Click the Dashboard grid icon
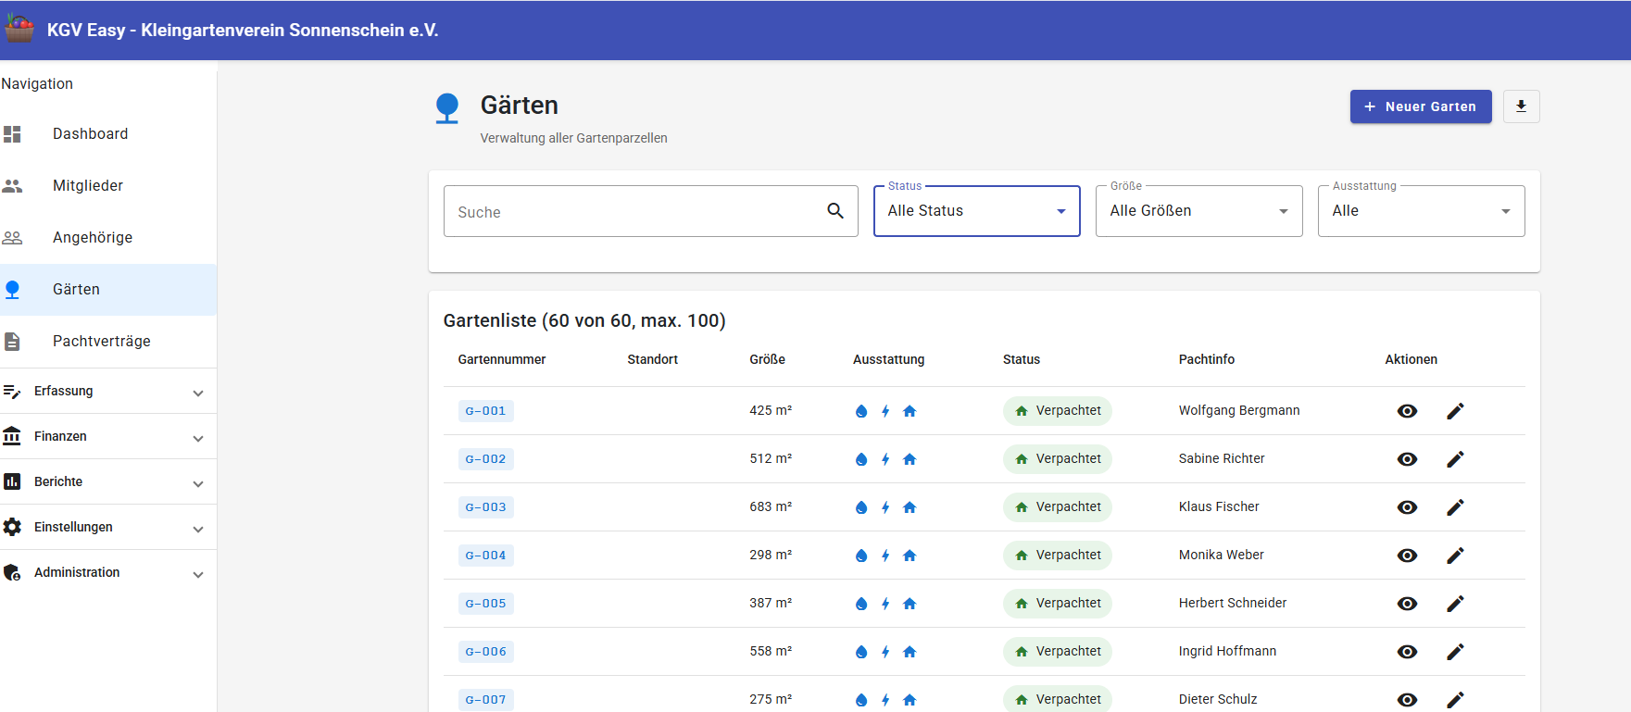Screen dimensions: 1631x712 [12, 134]
